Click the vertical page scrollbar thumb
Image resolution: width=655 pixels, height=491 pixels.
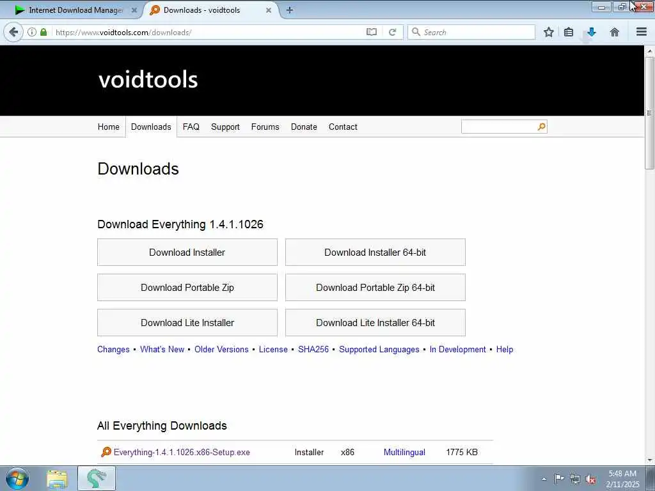point(649,113)
